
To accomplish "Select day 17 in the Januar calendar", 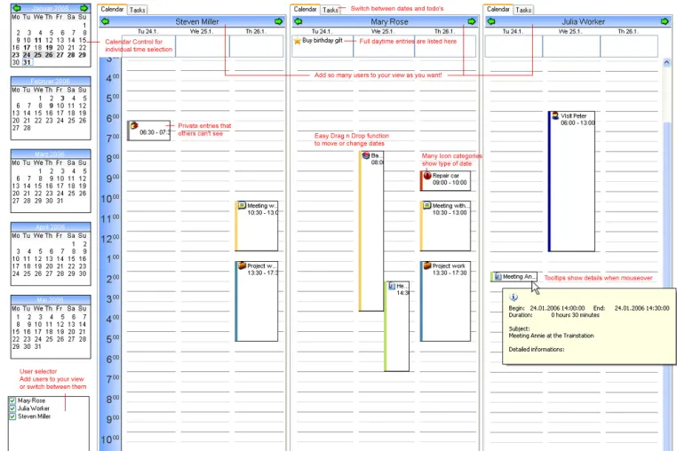I will click(x=27, y=47).
